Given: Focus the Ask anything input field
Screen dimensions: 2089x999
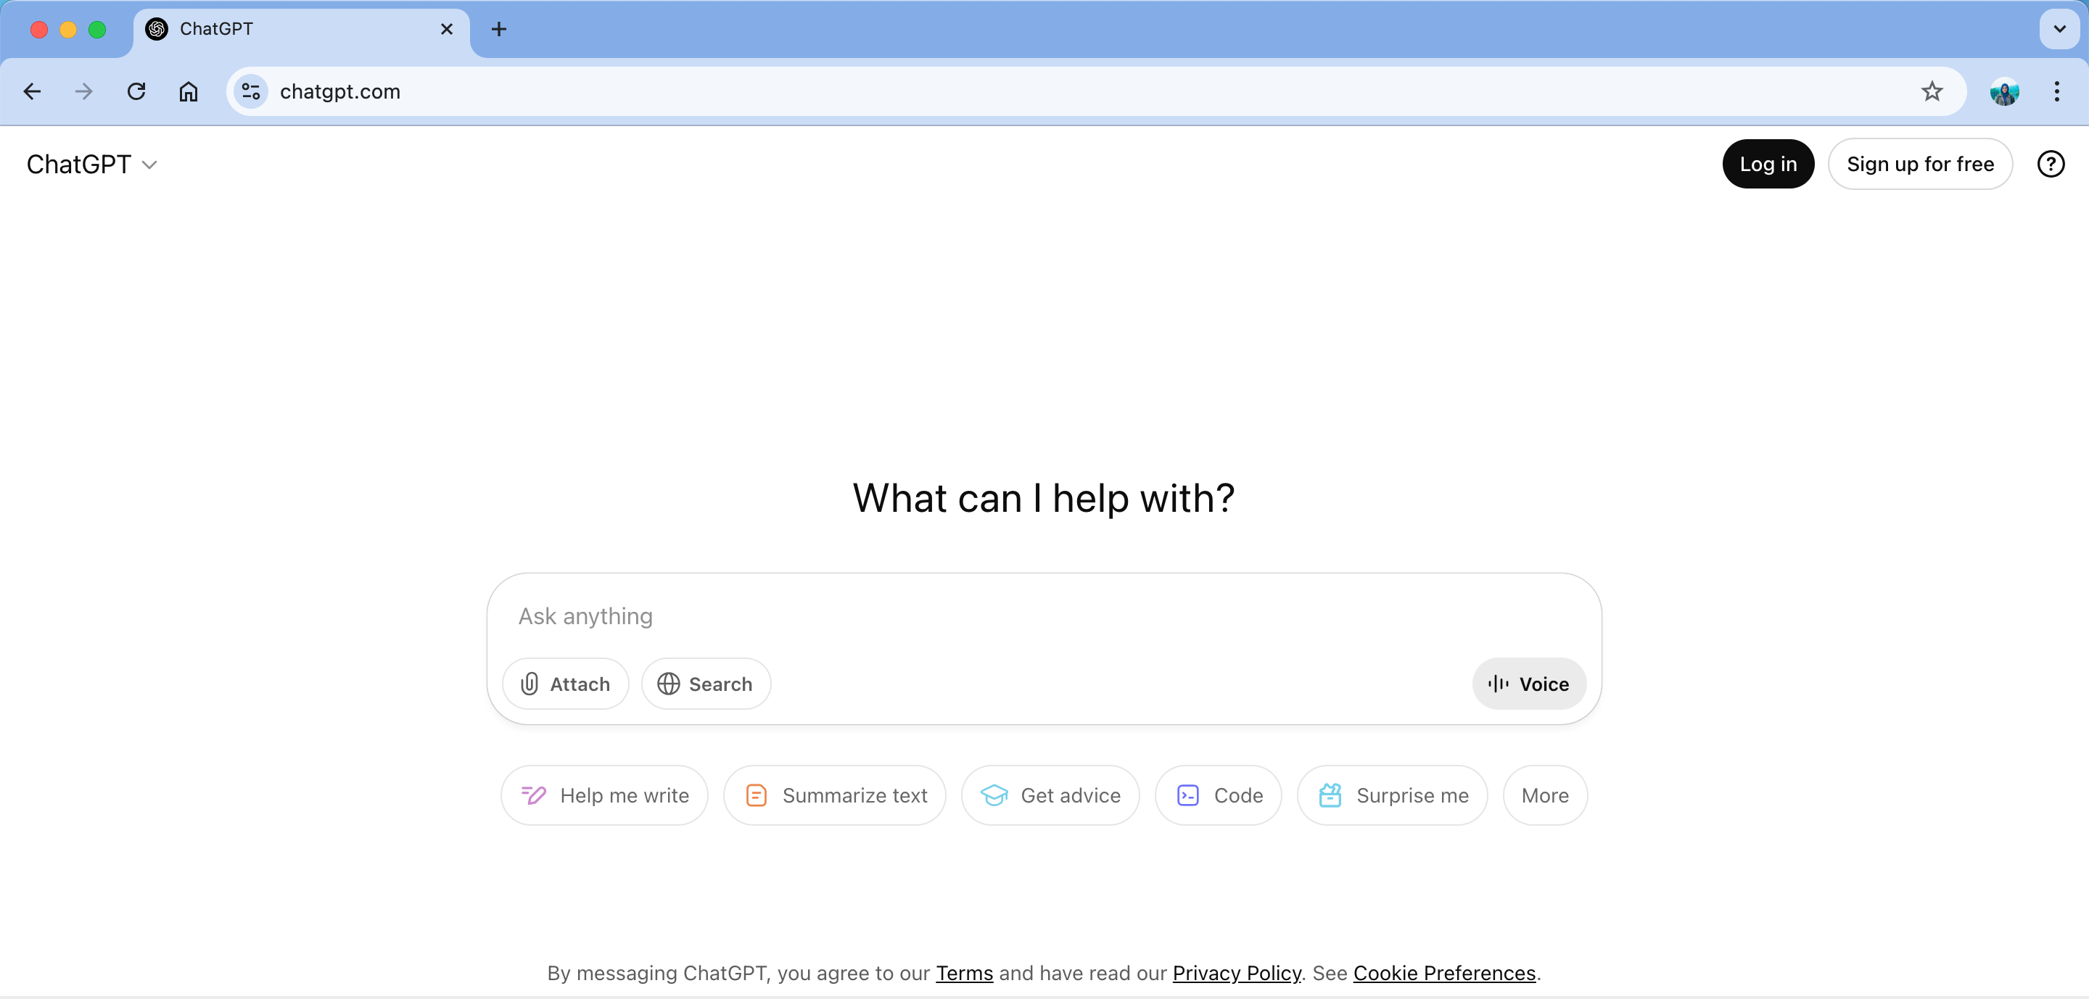Looking at the screenshot, I should coord(1044,616).
